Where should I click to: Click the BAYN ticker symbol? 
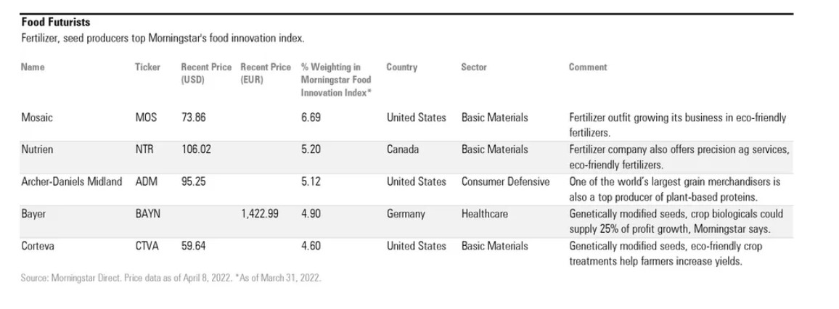[148, 214]
